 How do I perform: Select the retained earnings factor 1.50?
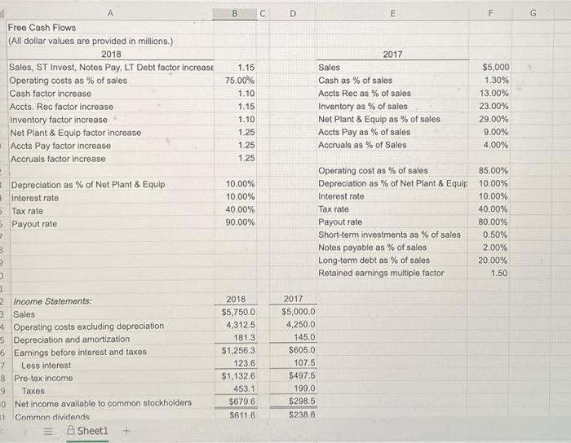click(498, 273)
